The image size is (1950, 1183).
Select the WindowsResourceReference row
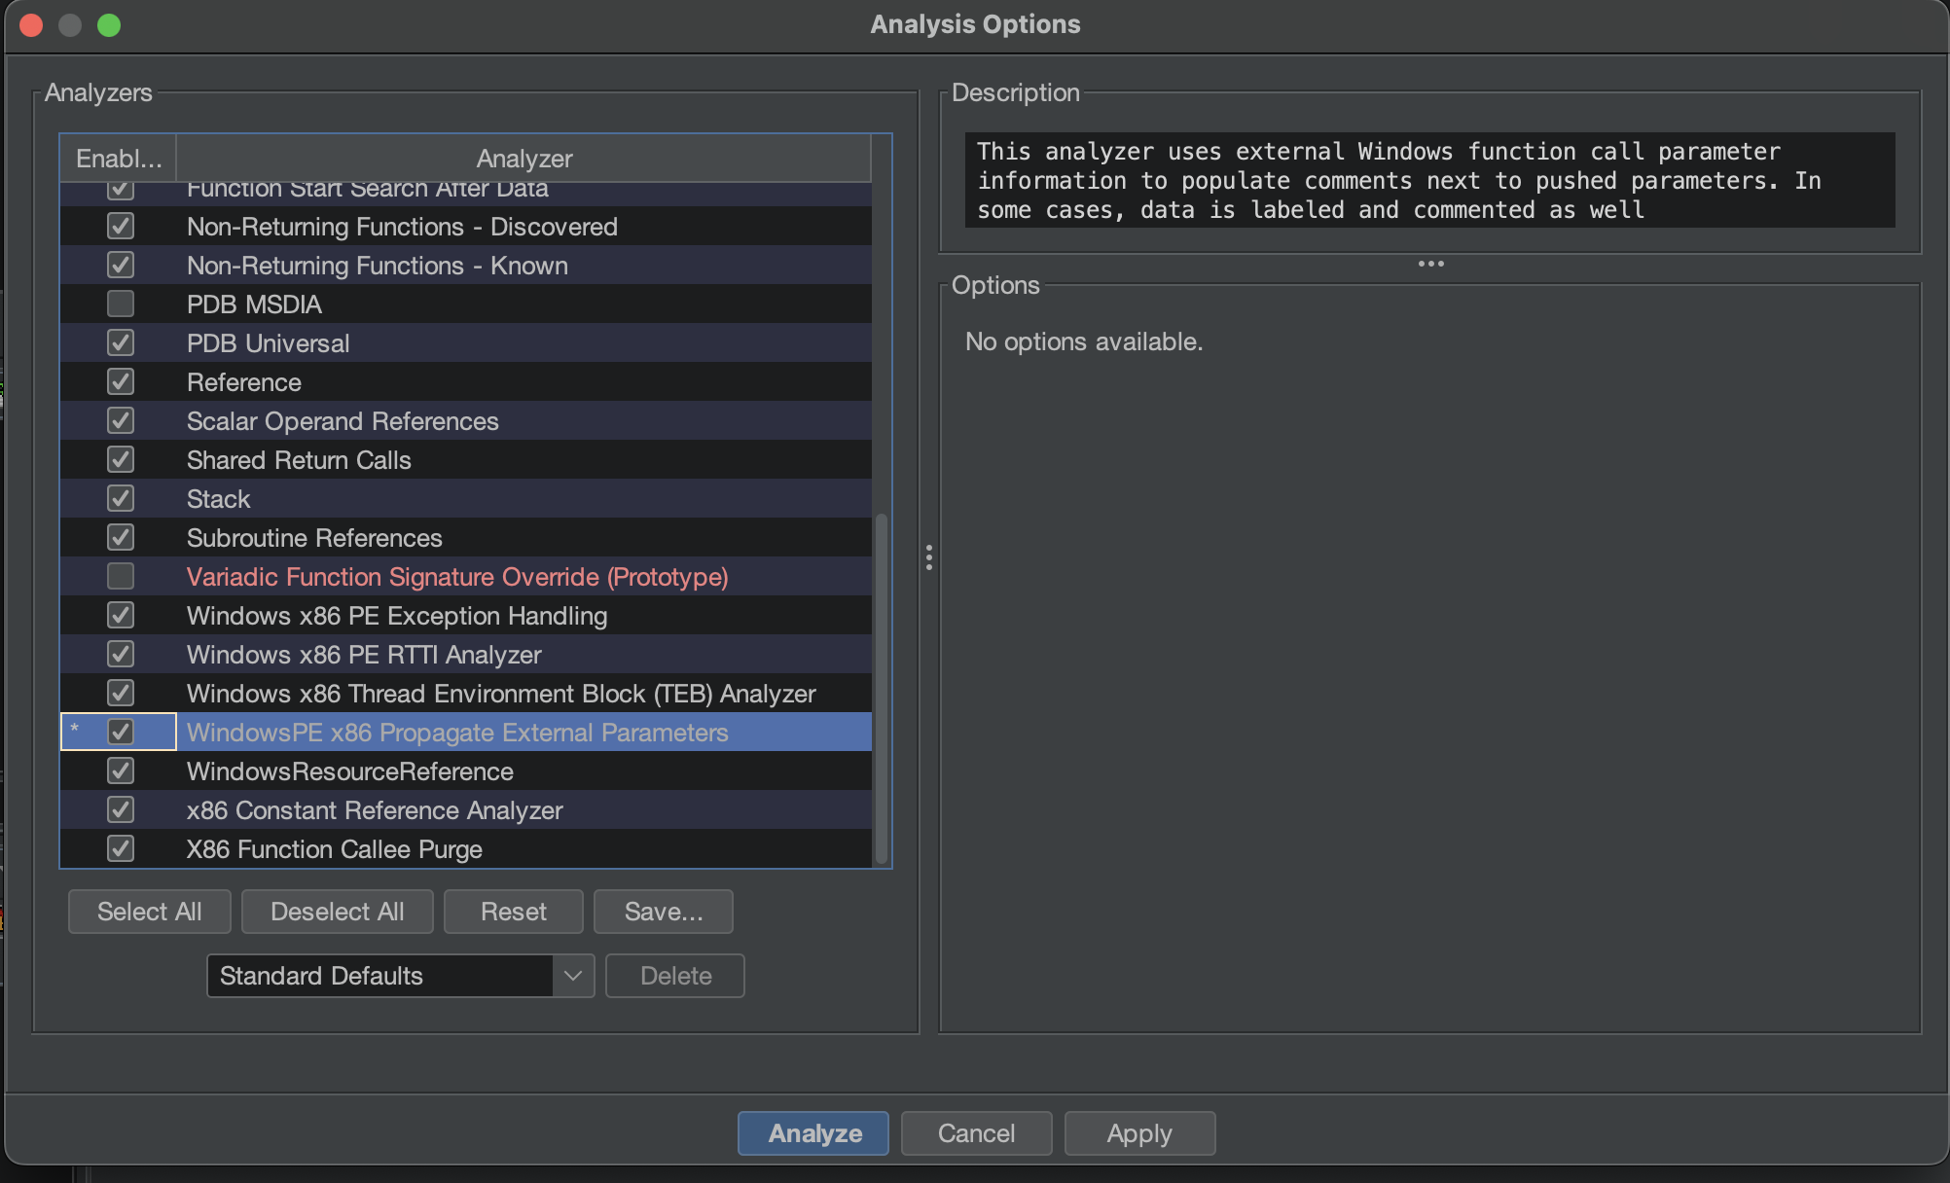466,771
